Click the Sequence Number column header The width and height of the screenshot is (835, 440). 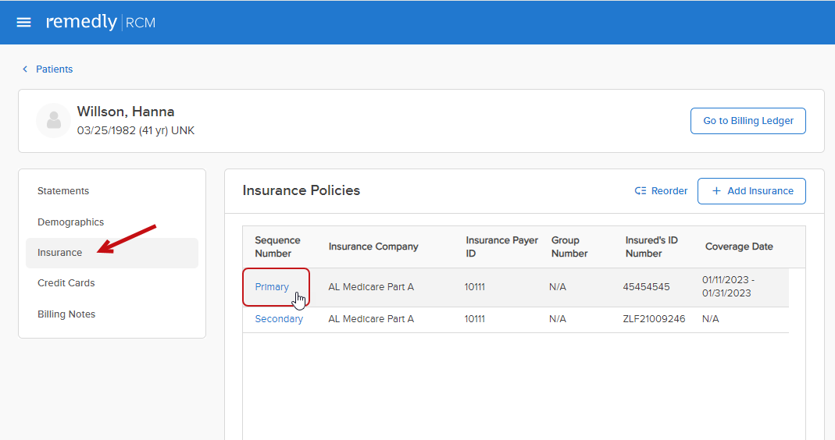(x=277, y=247)
